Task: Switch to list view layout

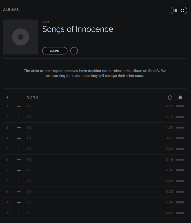Action: point(175,10)
